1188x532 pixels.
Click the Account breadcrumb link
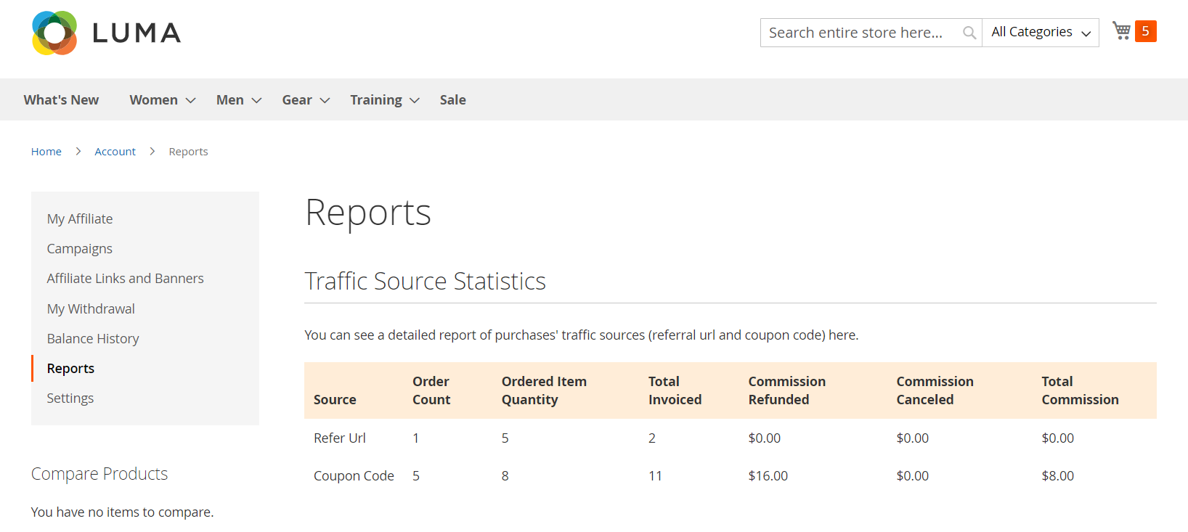pos(115,152)
